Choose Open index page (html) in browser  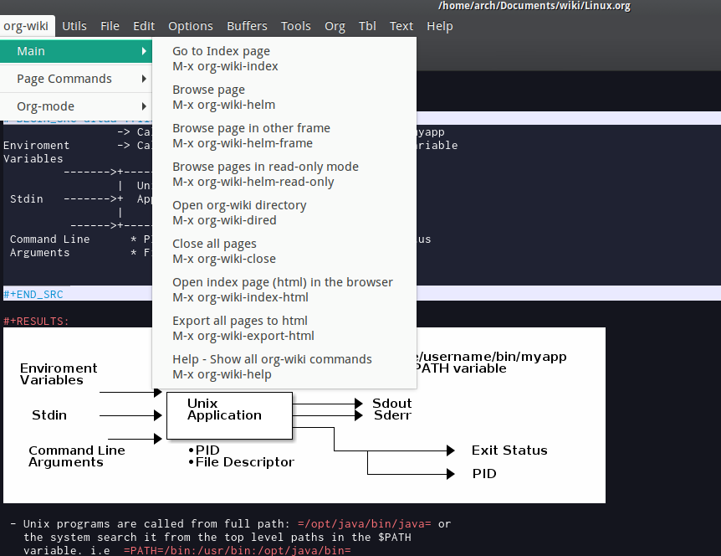pyautogui.click(x=284, y=290)
